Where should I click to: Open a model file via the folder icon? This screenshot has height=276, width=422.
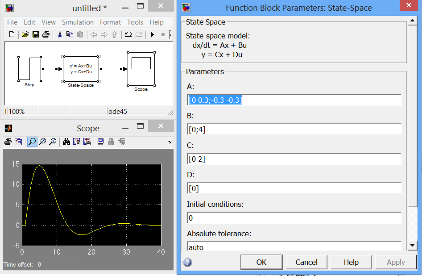click(25, 34)
